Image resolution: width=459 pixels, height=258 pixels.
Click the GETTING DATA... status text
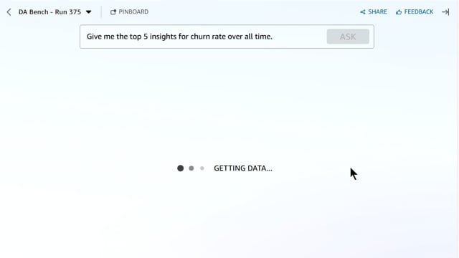tap(243, 168)
